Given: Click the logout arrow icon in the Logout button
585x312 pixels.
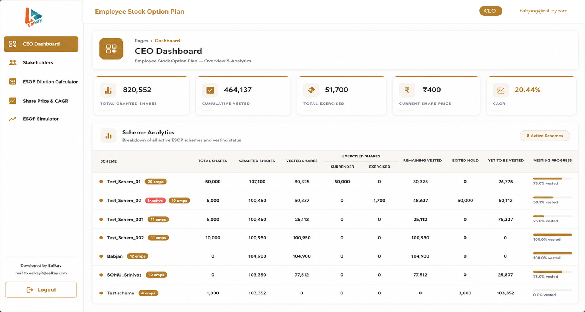Looking at the screenshot, I should tap(30, 290).
